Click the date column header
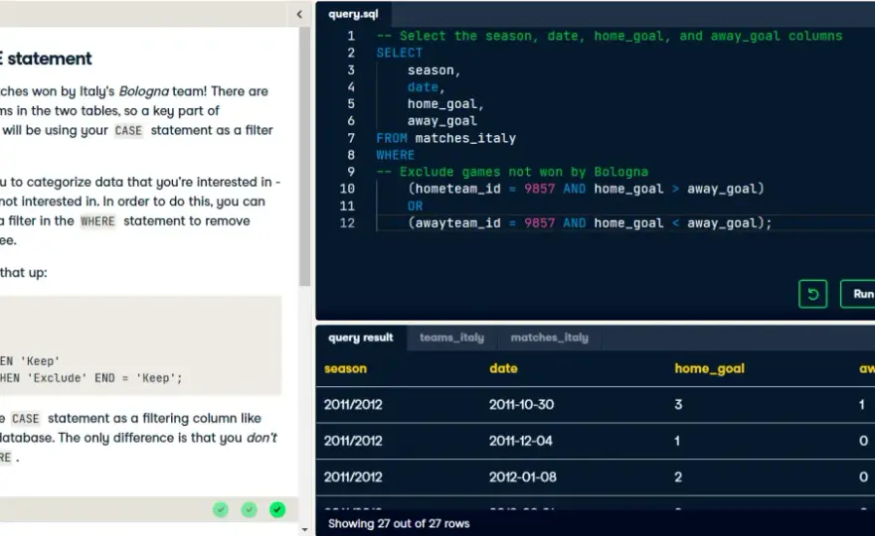Screen dimensions: 875x536 coord(503,368)
